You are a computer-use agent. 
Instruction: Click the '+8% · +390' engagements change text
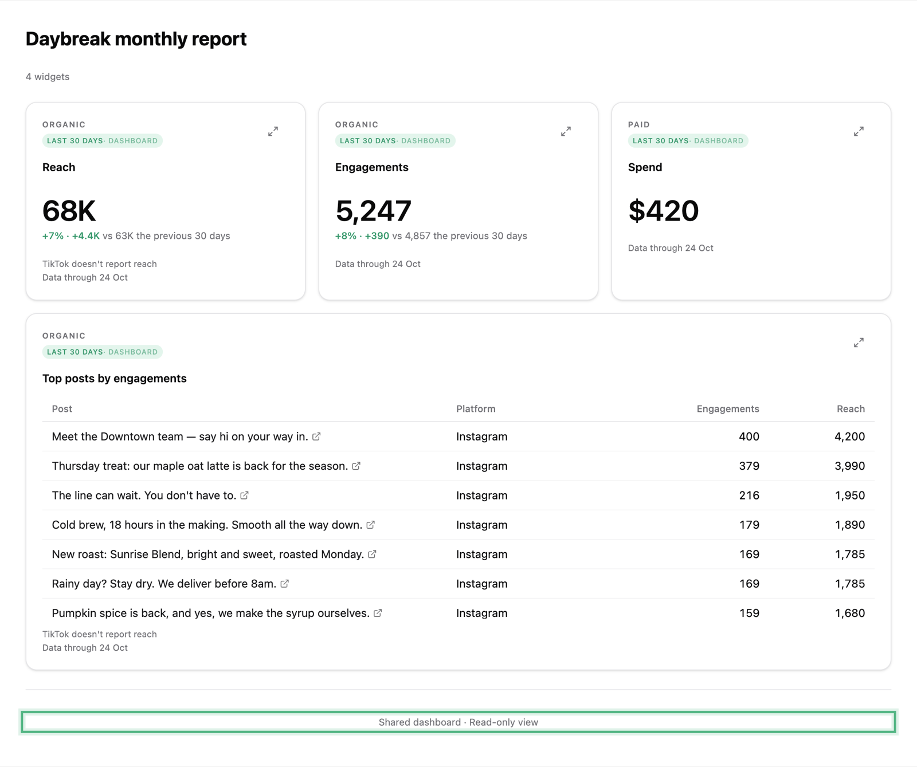click(362, 236)
